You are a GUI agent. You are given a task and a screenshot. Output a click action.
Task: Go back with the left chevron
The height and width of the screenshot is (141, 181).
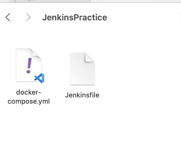coord(8,17)
